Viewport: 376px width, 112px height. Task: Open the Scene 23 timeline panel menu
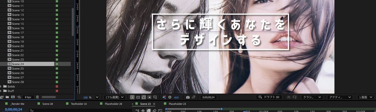pyautogui.click(x=154, y=104)
